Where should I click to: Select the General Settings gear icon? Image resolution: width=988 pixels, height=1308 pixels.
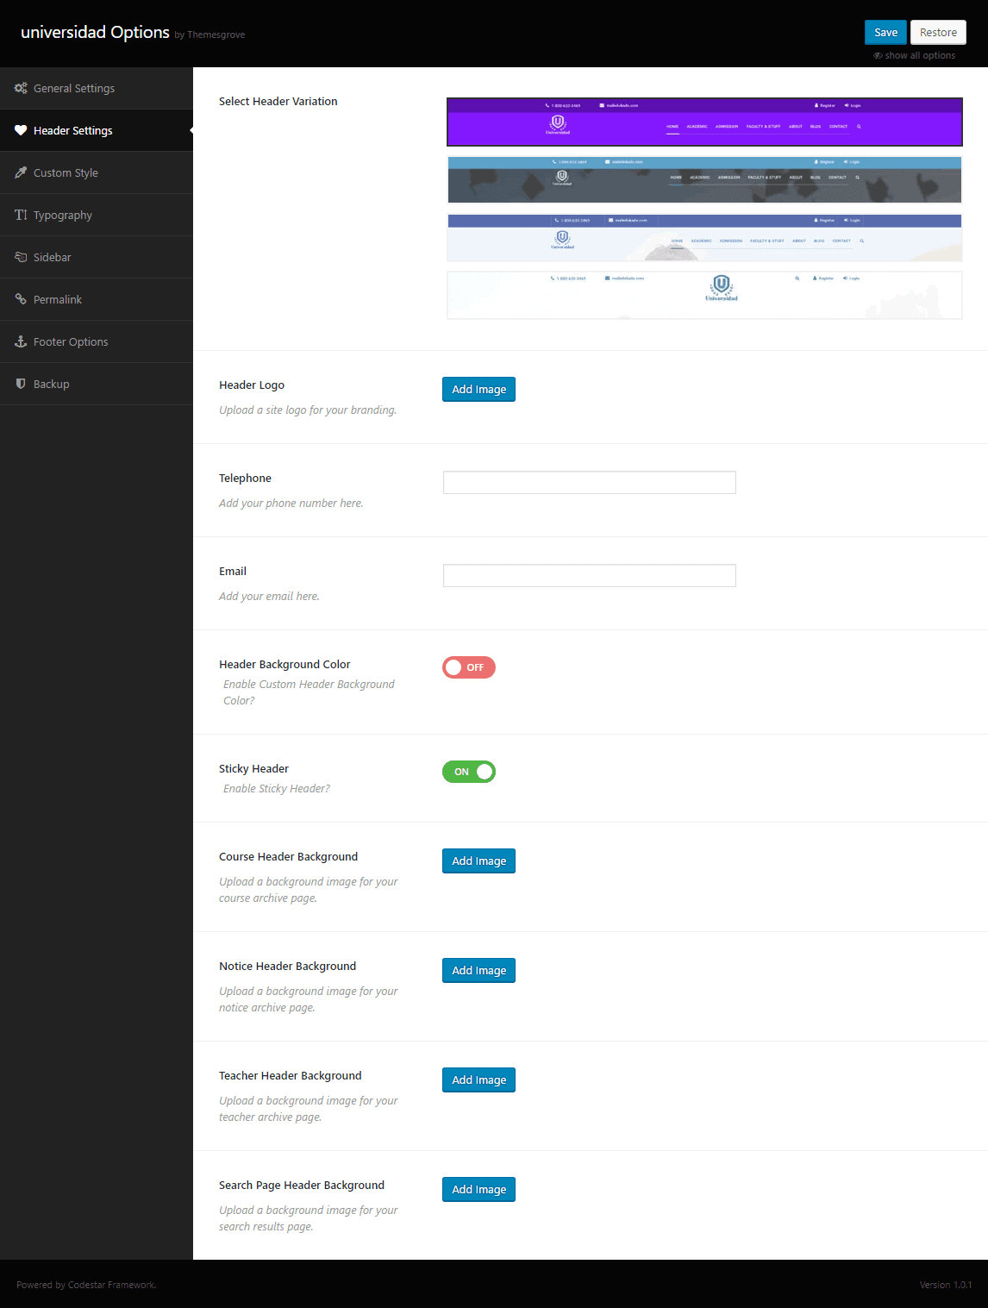pyautogui.click(x=21, y=88)
